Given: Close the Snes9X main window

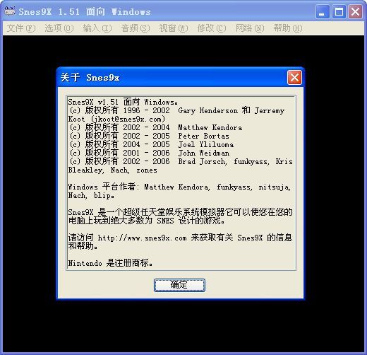Looking at the screenshot, I should coord(355,11).
